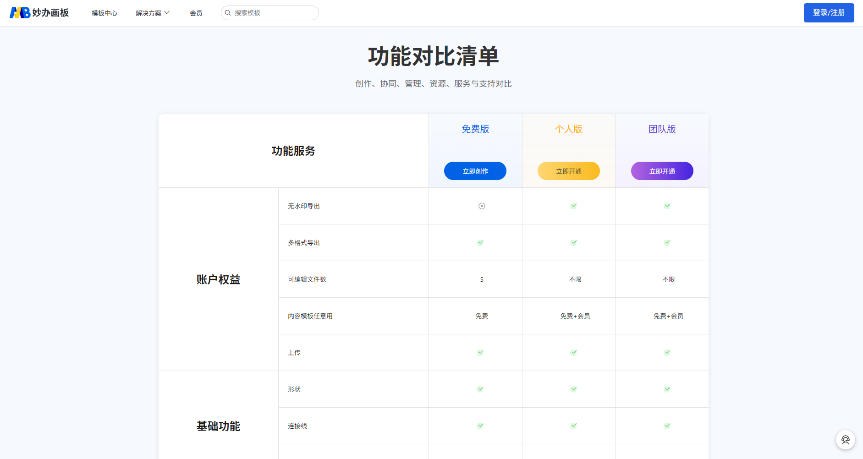Click 个人版 checkmark for 无水印导出
The height and width of the screenshot is (459, 863).
point(573,206)
